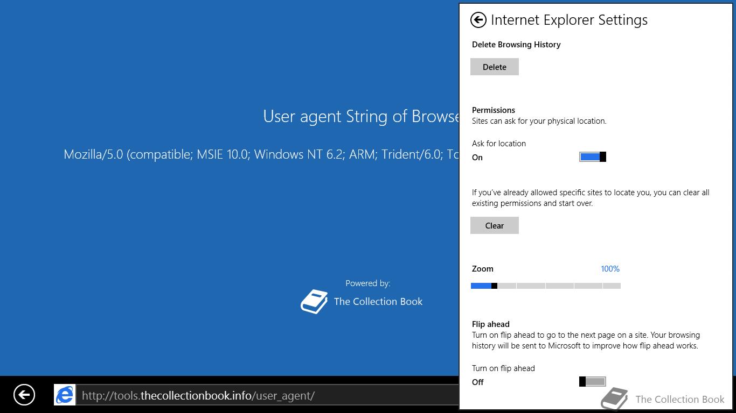Go back from Internet Explorer Settings panel

pos(478,20)
